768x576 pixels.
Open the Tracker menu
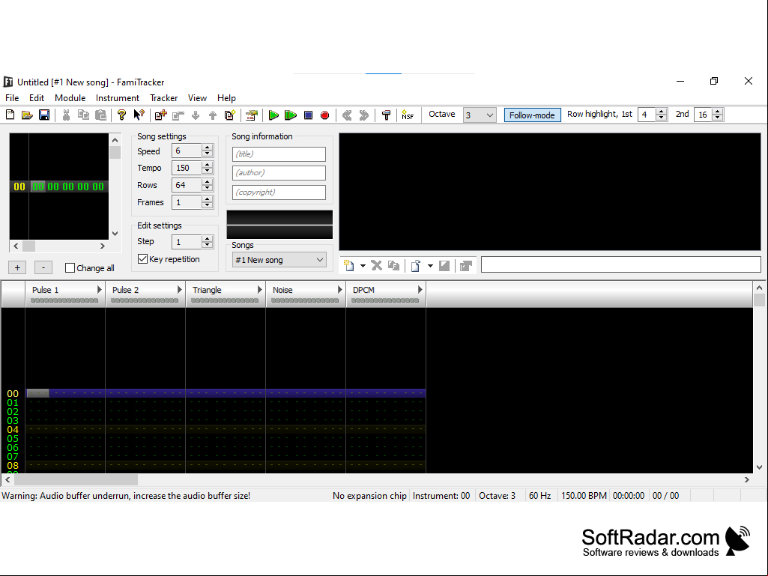point(163,98)
